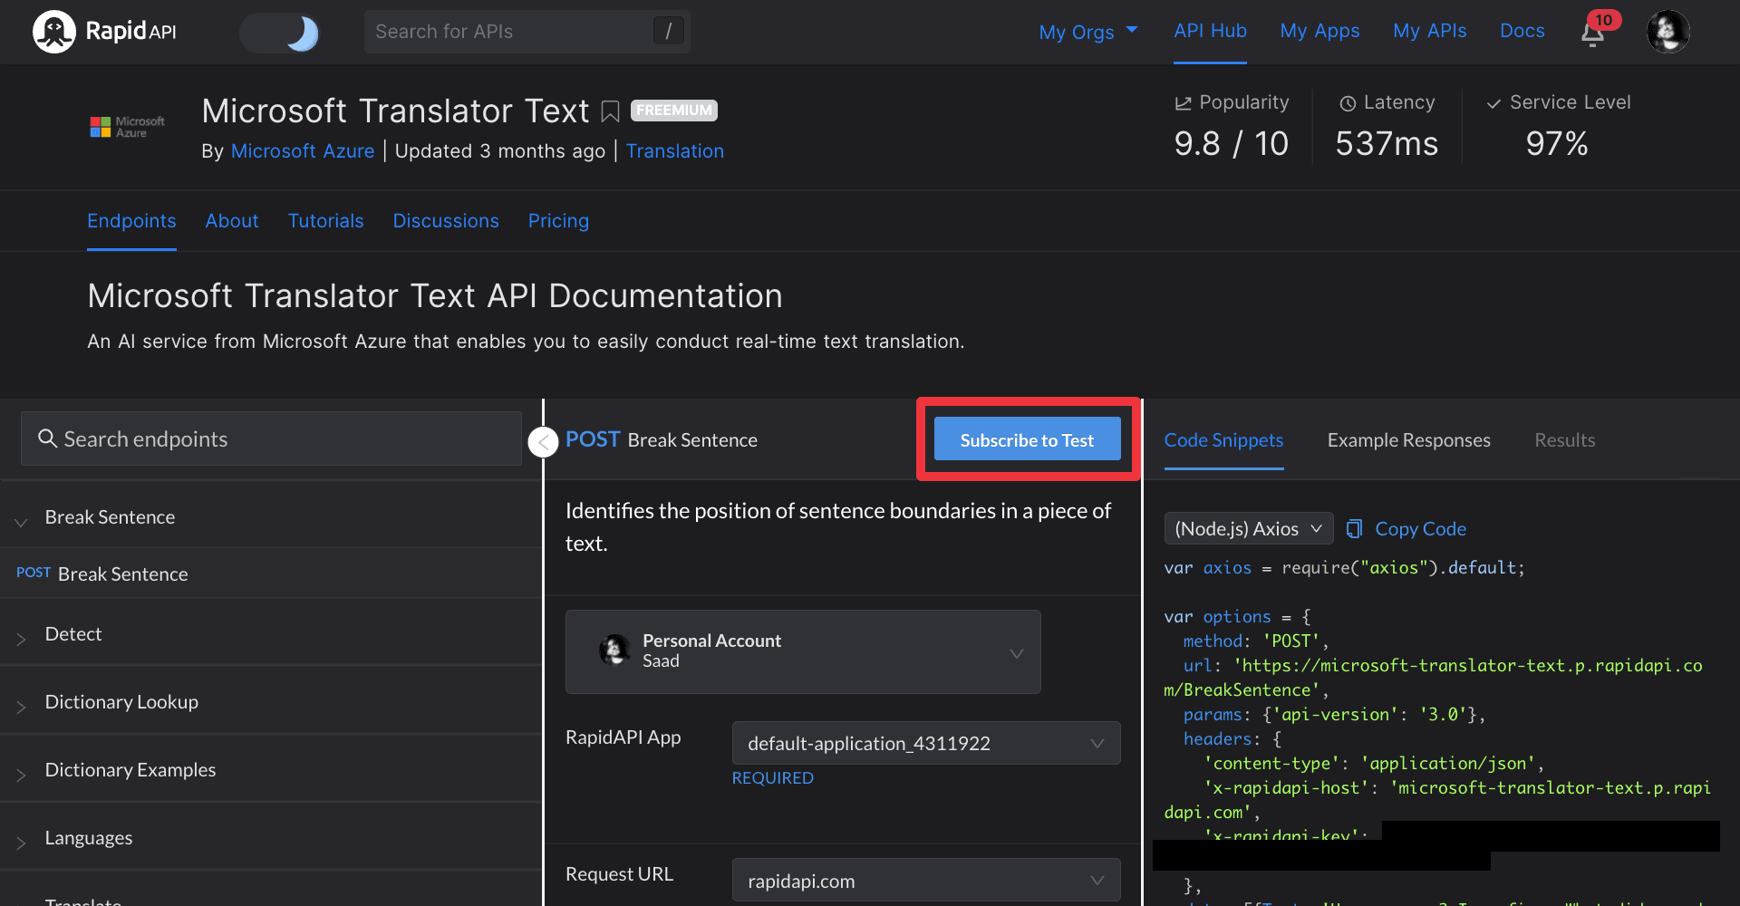Switch to the Tutorials tab
1740x906 pixels.
(325, 221)
